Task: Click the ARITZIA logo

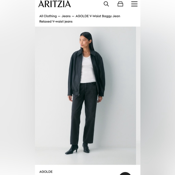Action: pyautogui.click(x=55, y=4)
